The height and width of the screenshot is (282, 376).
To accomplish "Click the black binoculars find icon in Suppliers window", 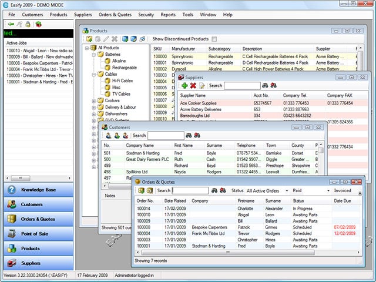I will (265, 85).
